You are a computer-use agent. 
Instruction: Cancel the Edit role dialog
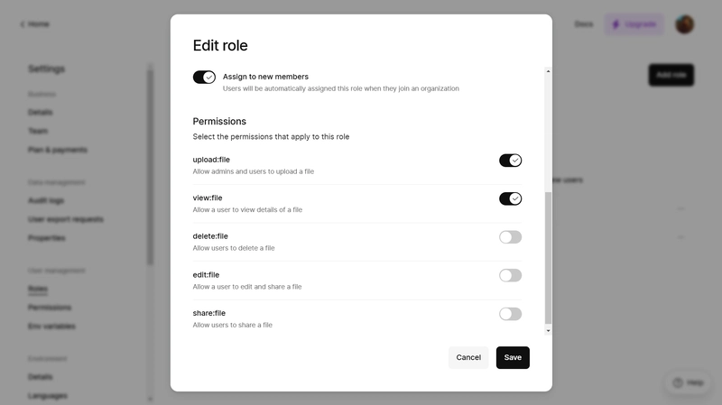(468, 357)
